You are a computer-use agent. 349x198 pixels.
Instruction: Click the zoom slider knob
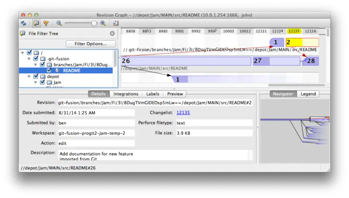[94, 23]
